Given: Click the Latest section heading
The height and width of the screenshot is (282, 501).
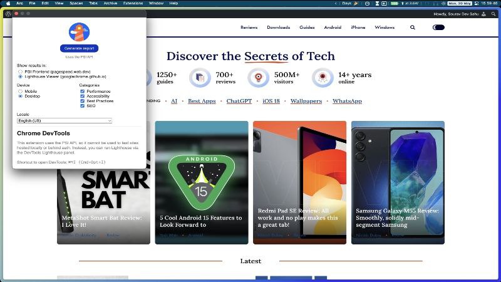Looking at the screenshot, I should pos(250,261).
